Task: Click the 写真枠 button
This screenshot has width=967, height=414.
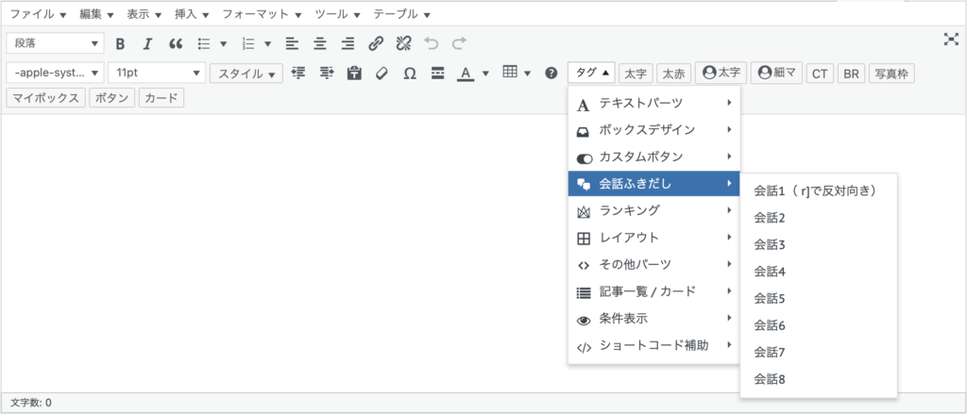Action: [891, 74]
